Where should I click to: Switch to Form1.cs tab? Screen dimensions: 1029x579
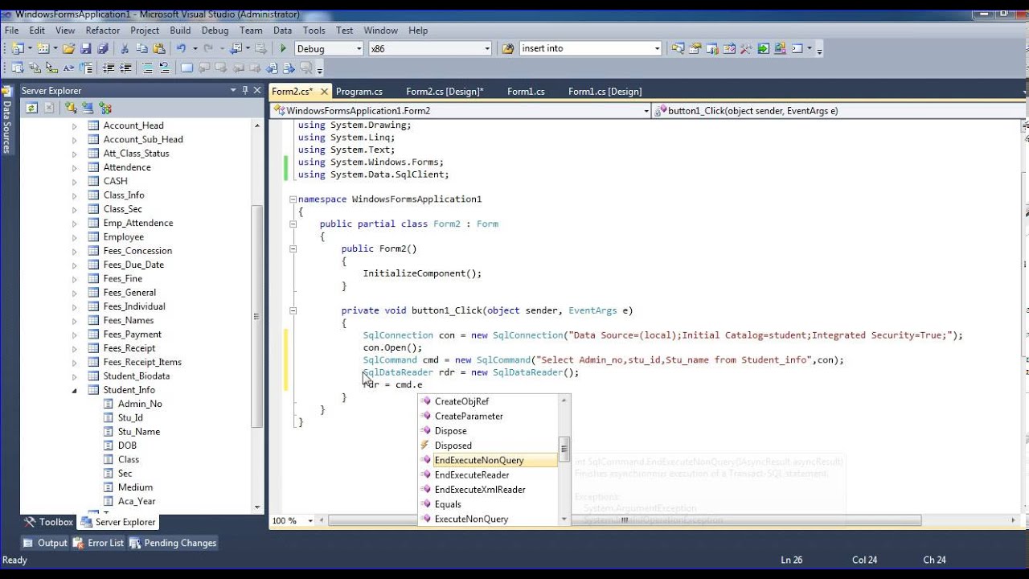click(526, 92)
